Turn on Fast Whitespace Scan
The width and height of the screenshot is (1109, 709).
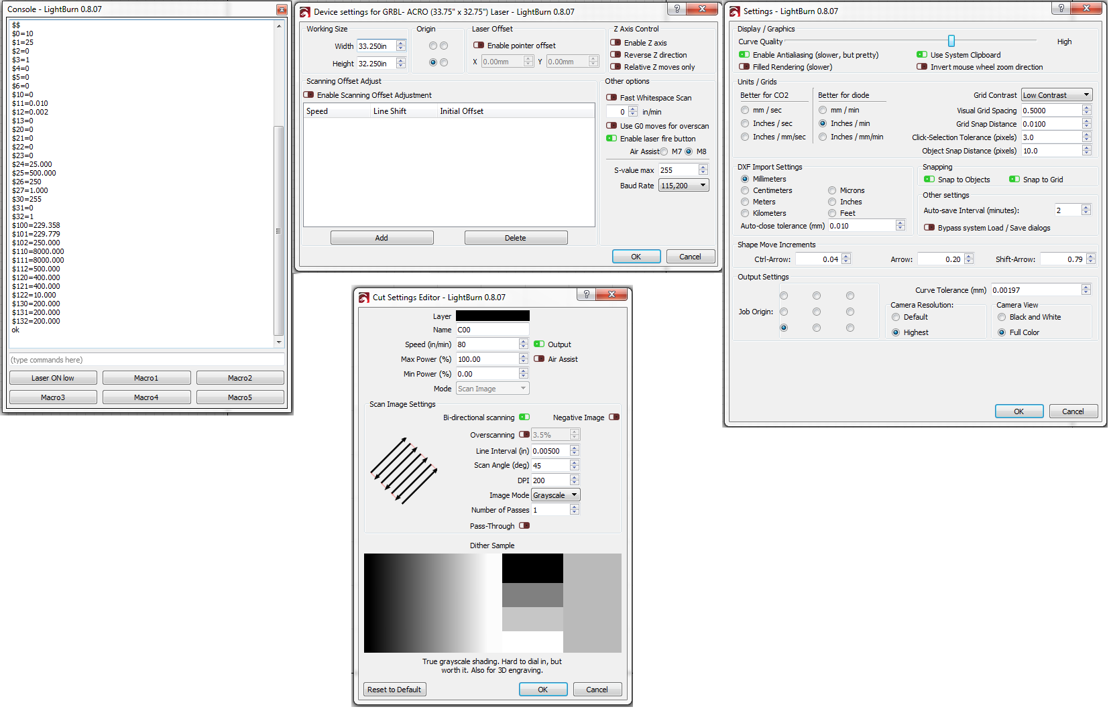coord(611,98)
